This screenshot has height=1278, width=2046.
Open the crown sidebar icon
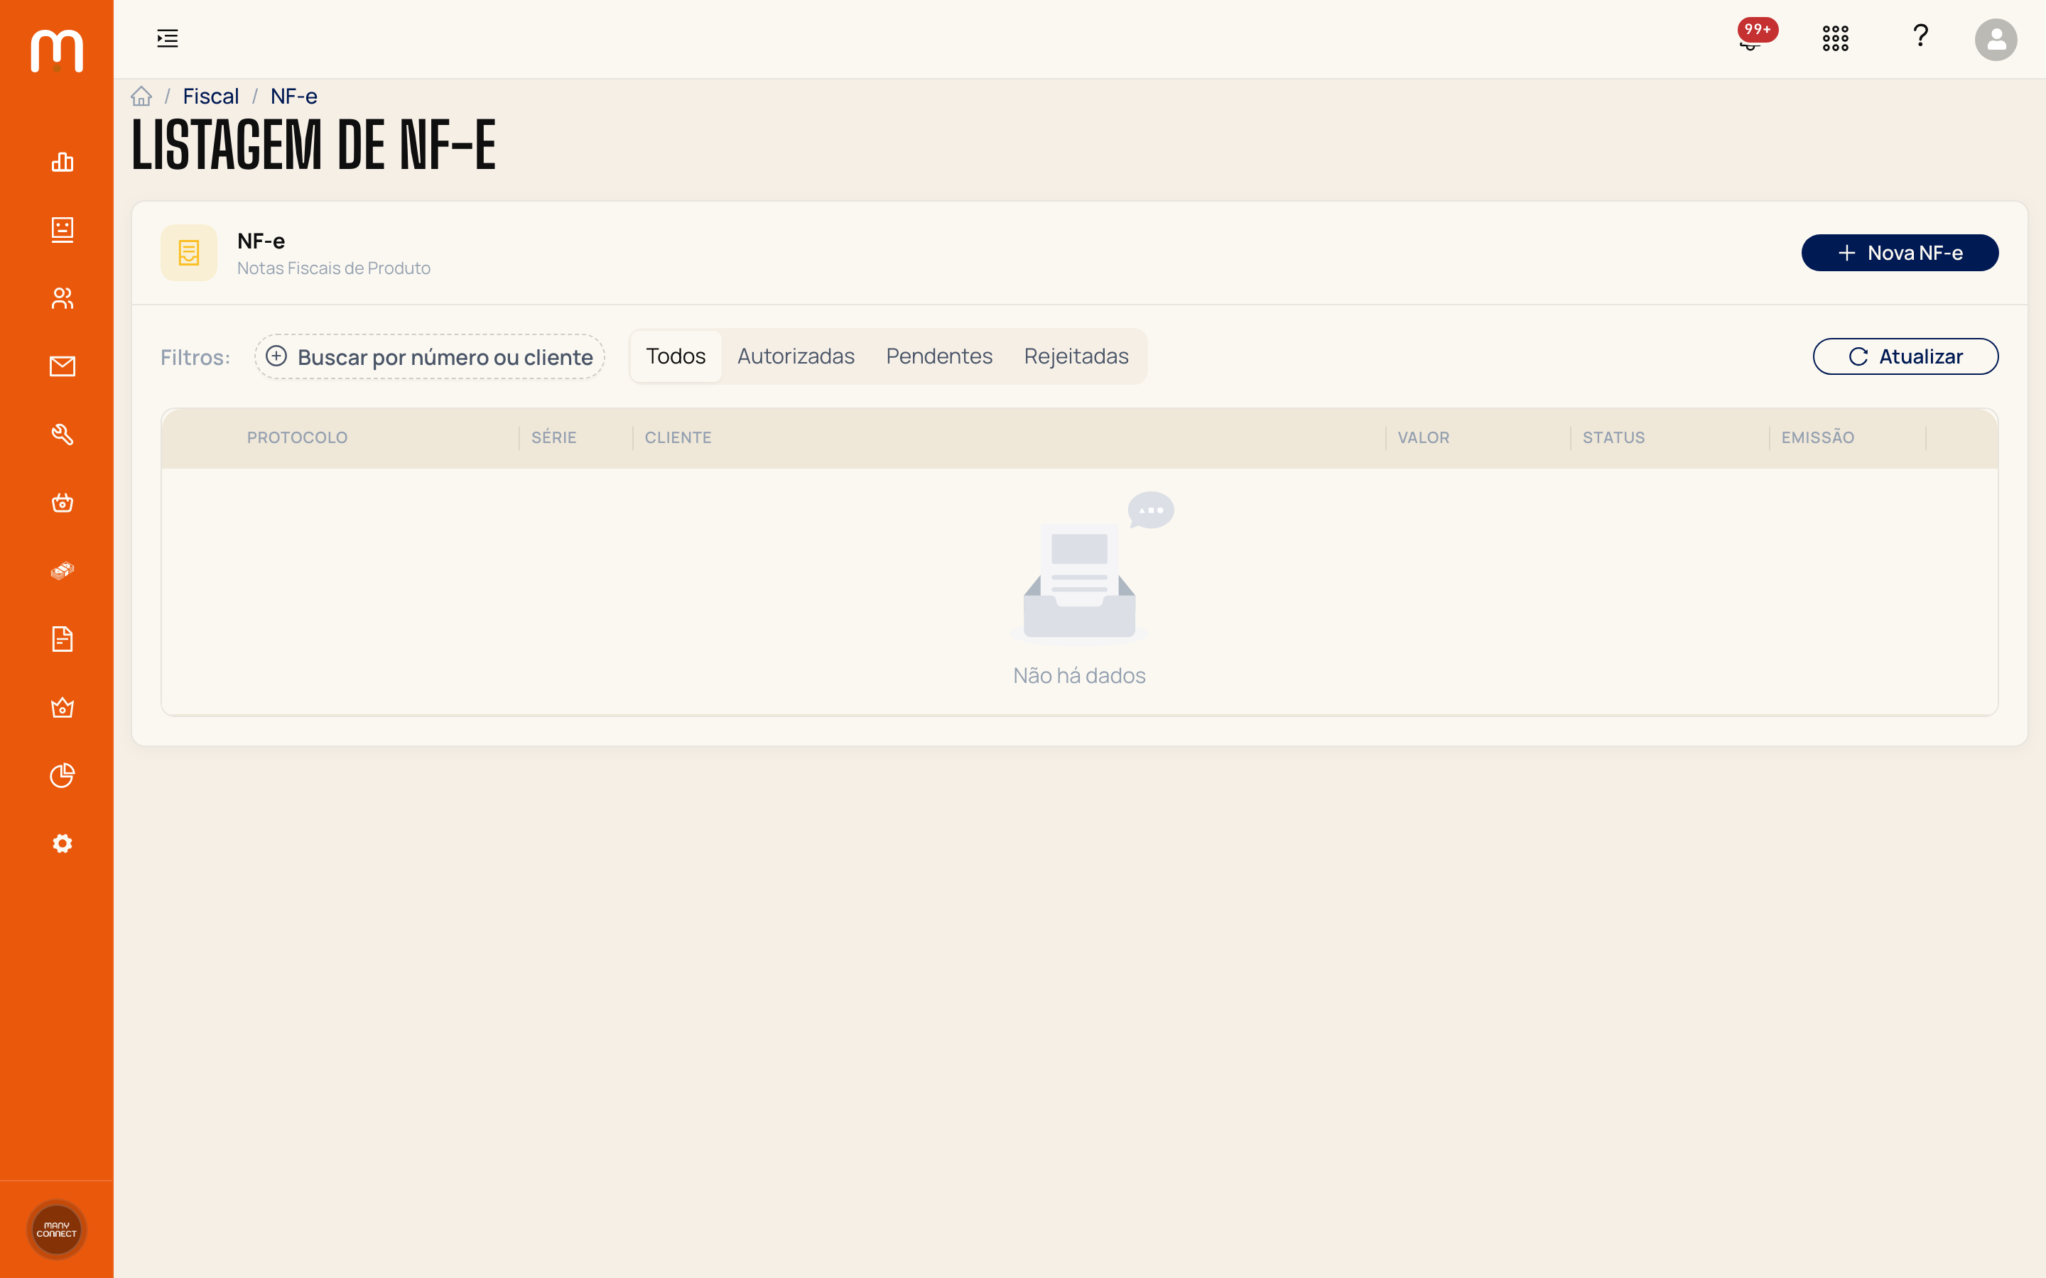pos(63,707)
